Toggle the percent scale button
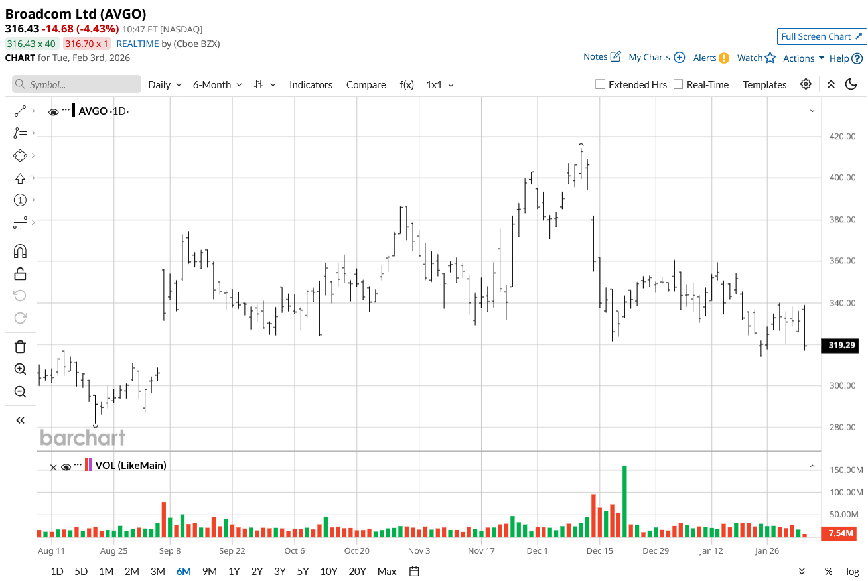This screenshot has width=868, height=581. pyautogui.click(x=828, y=571)
